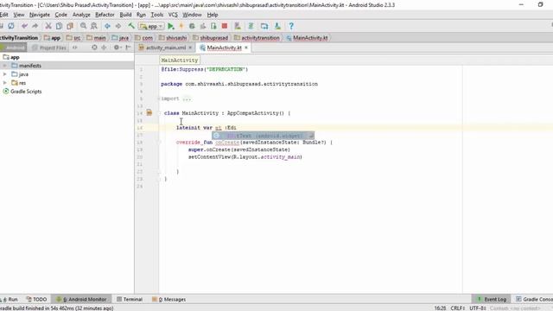The height and width of the screenshot is (311, 553).
Task: Click the Redo arrow icon
Action: coord(35,26)
